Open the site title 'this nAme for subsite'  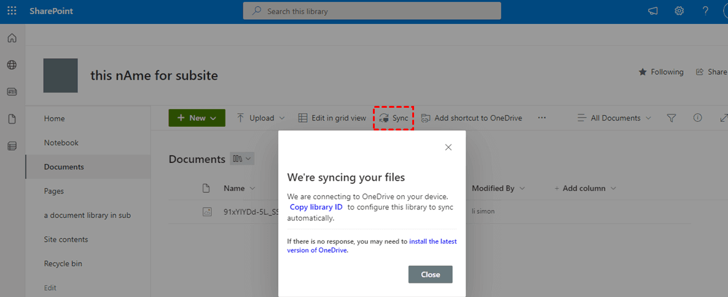154,75
